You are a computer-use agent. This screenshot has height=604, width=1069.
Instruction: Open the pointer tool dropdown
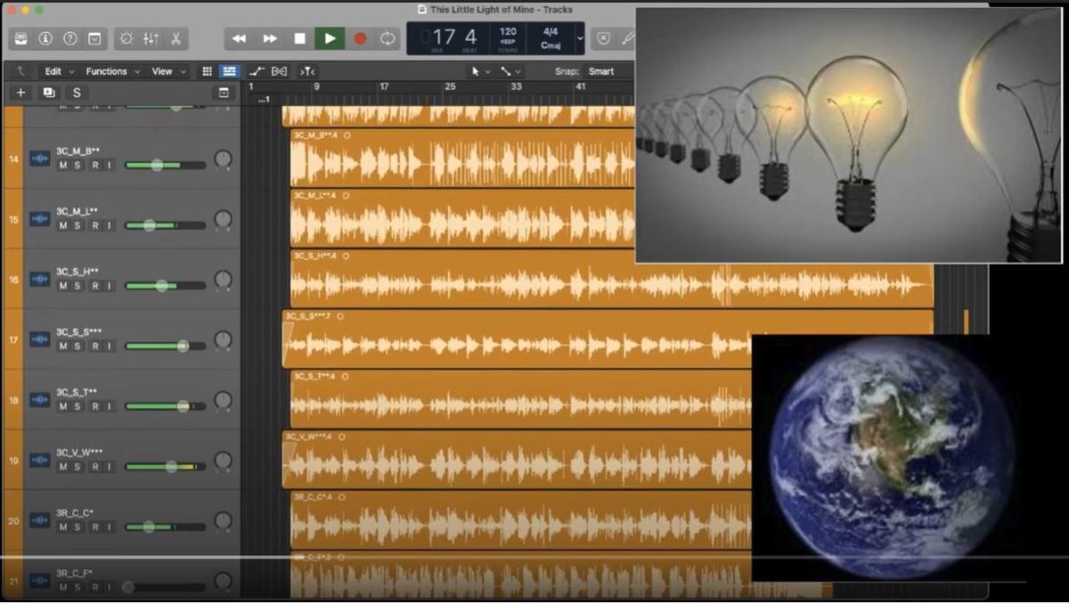pos(481,71)
